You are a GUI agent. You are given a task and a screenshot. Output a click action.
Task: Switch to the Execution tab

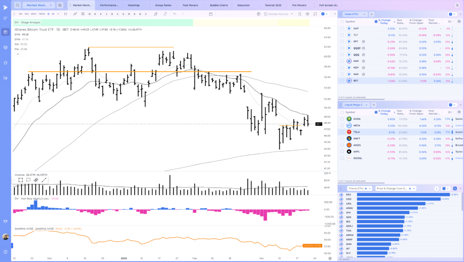pyautogui.click(x=243, y=5)
